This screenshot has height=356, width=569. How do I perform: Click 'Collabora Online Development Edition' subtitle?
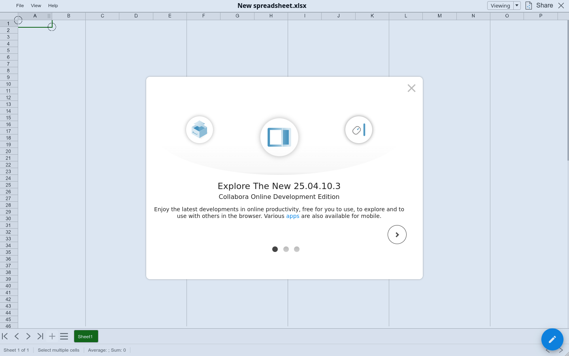pyautogui.click(x=279, y=197)
